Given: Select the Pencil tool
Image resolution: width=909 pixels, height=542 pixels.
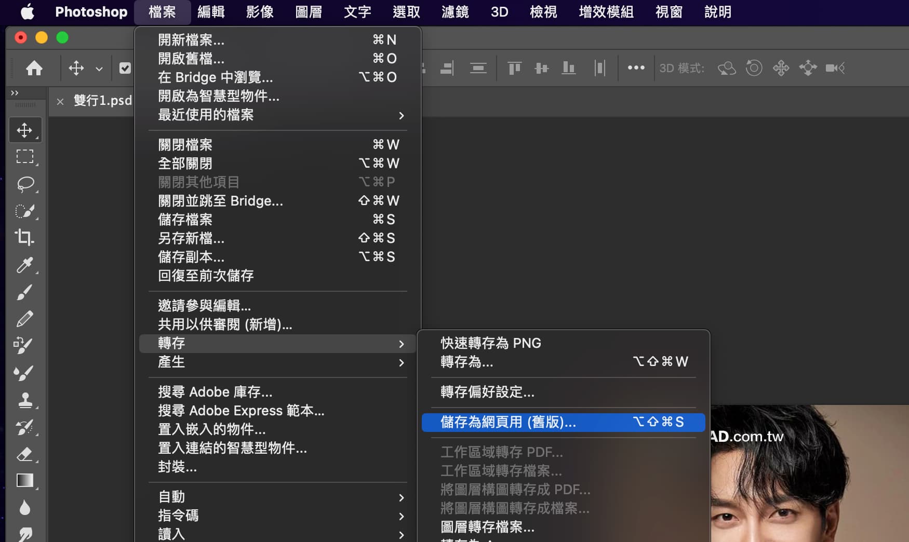Looking at the screenshot, I should click(x=24, y=319).
